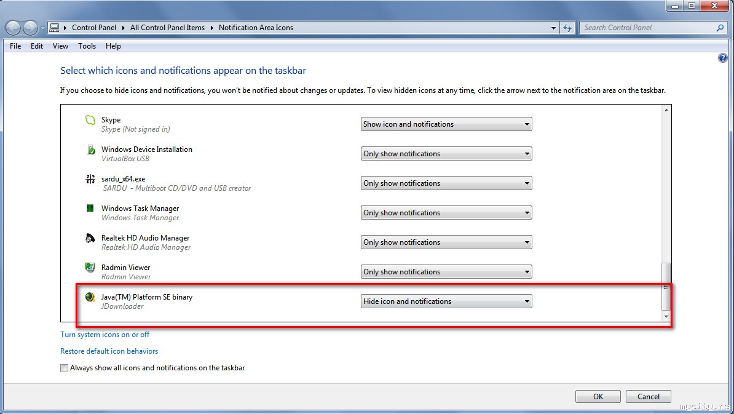The width and height of the screenshot is (734, 414).
Task: Click the SARDU Multiboot CD/DVD description
Action: click(x=177, y=188)
